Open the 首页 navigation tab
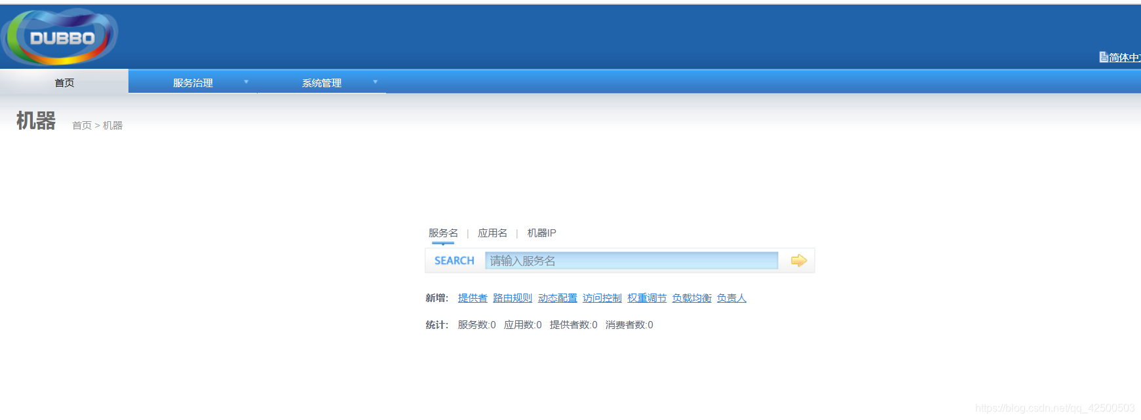Image resolution: width=1141 pixels, height=420 pixels. click(64, 83)
